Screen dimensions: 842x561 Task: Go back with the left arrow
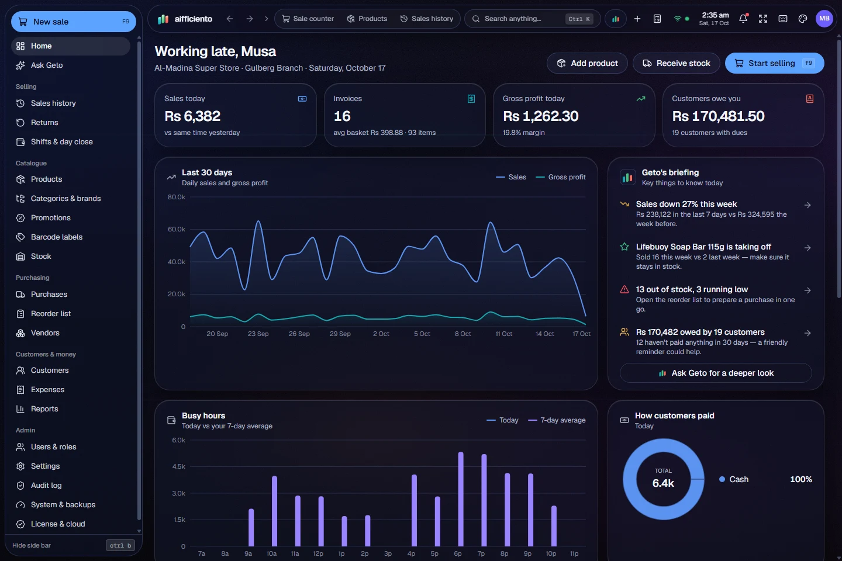point(230,19)
